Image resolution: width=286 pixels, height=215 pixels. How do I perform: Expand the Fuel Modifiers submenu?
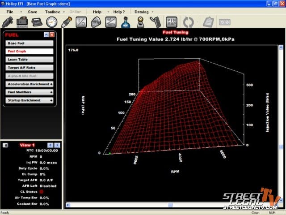click(30, 92)
